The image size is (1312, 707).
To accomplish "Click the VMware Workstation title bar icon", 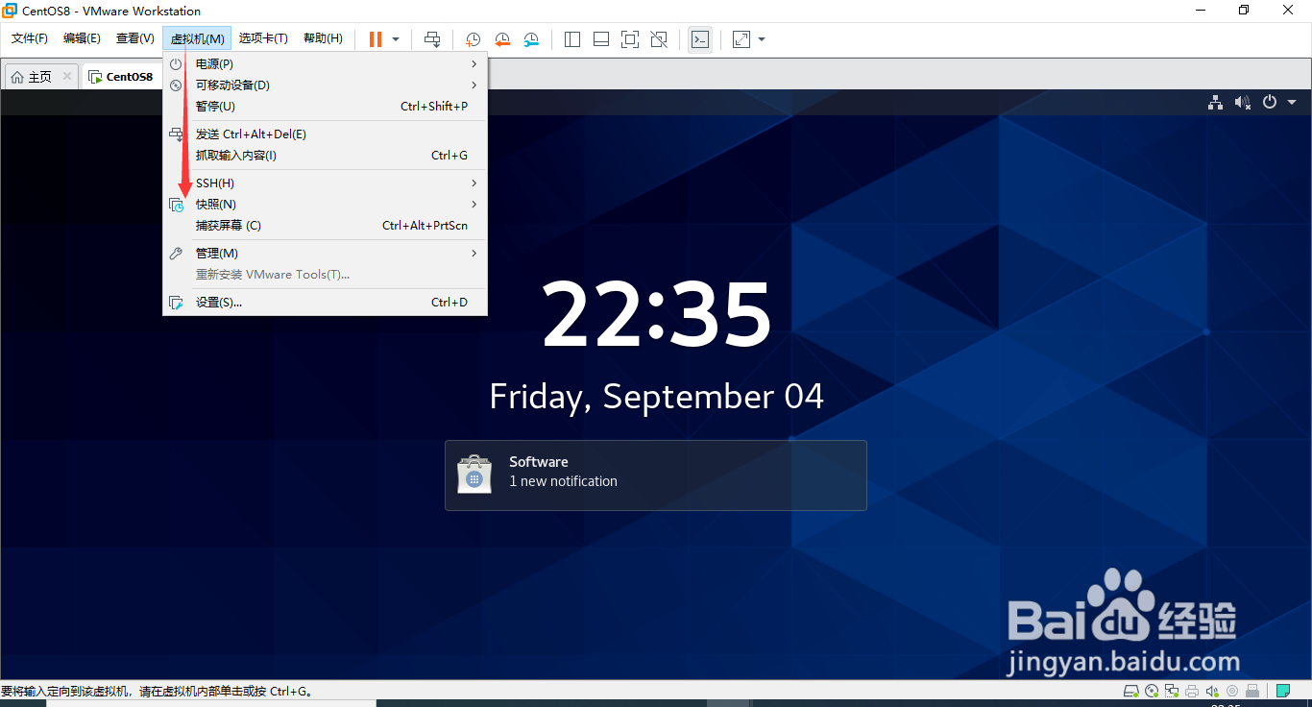I will coord(10,11).
